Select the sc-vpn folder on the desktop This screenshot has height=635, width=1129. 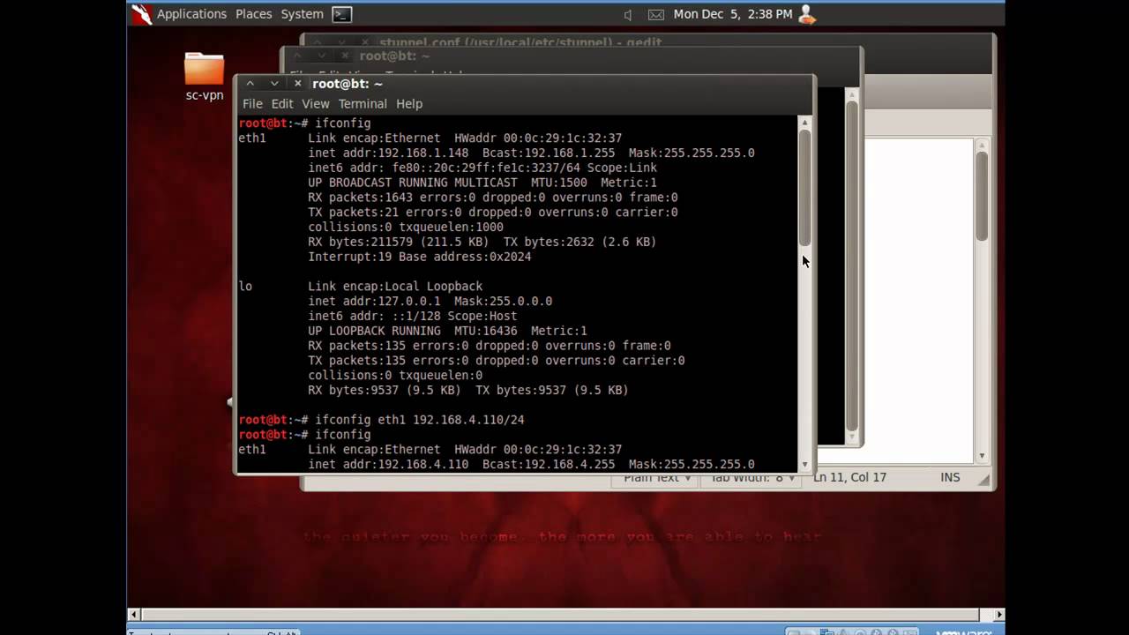point(204,77)
